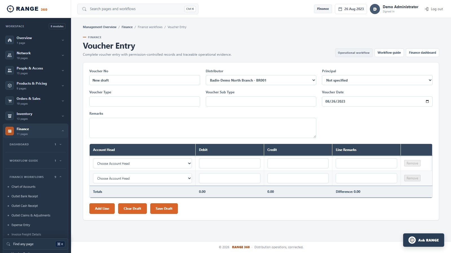Image resolution: width=451 pixels, height=253 pixels.
Task: Expand the Network module chevron
Action: click(x=63, y=55)
